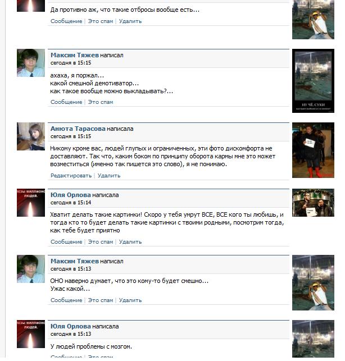Click Сообщение under Максим Тяжев's 15:13 comment
This screenshot has width=345, height=361.
coord(66,300)
